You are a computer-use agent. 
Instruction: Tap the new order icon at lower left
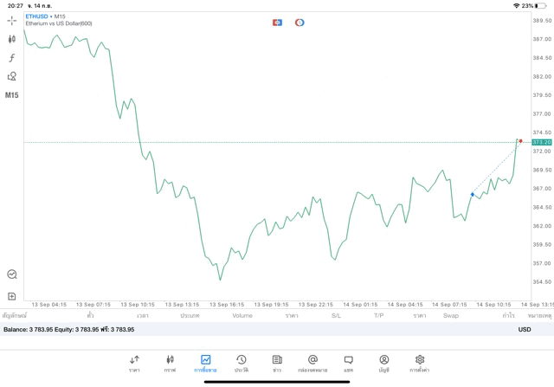(12, 296)
